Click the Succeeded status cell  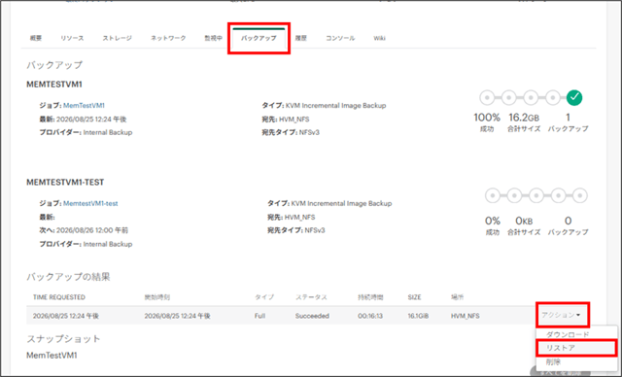312,316
